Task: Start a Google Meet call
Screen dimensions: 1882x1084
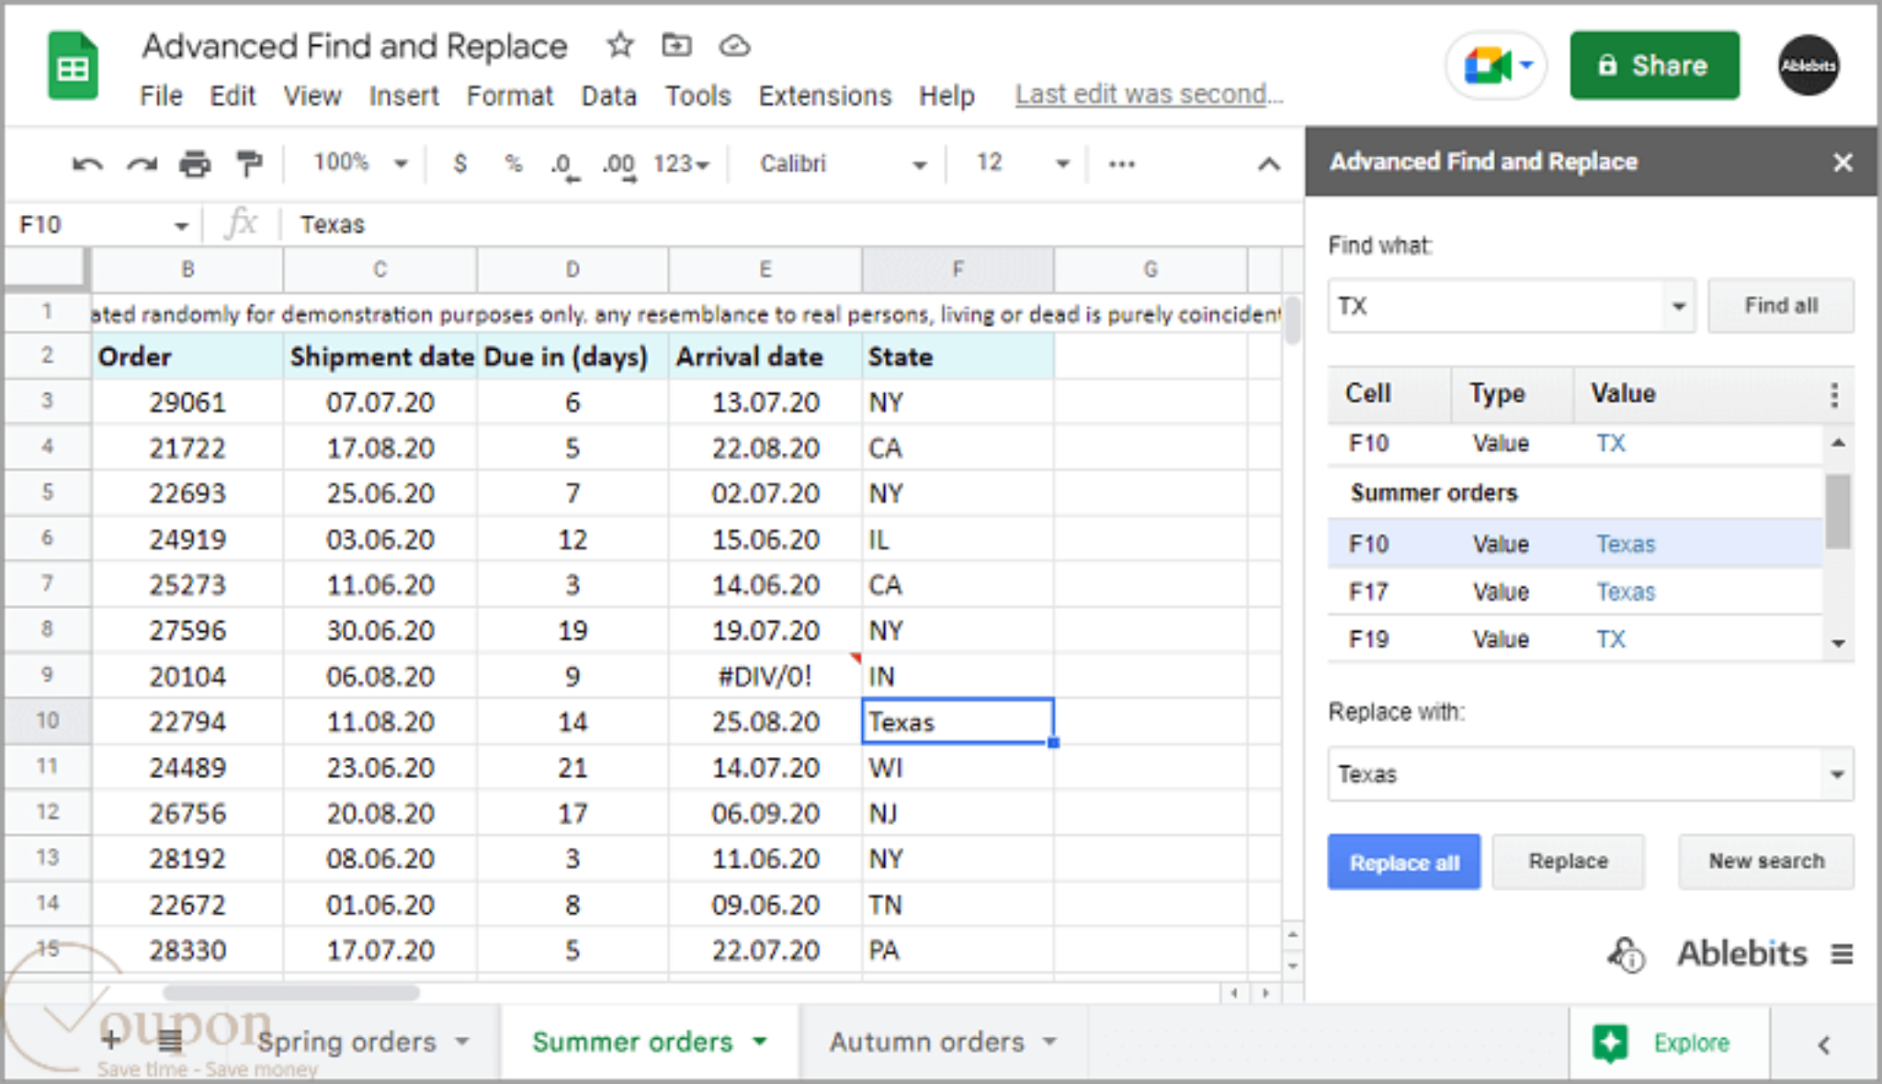Action: [1497, 65]
